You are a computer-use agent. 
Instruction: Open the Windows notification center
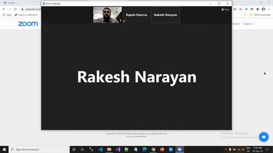point(267,149)
